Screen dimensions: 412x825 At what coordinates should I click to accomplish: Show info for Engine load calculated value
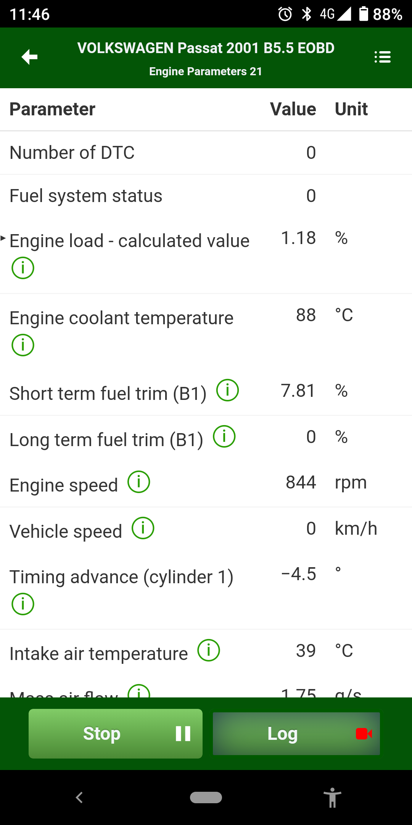point(23,268)
